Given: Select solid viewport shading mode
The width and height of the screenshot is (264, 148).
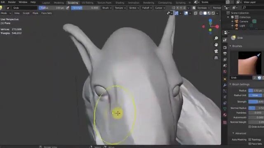Looking at the screenshot, I should (205, 13).
